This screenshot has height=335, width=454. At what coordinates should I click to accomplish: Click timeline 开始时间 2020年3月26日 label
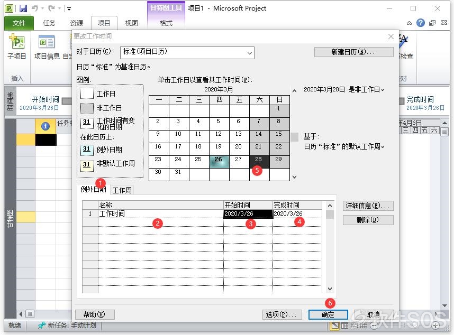click(39, 104)
